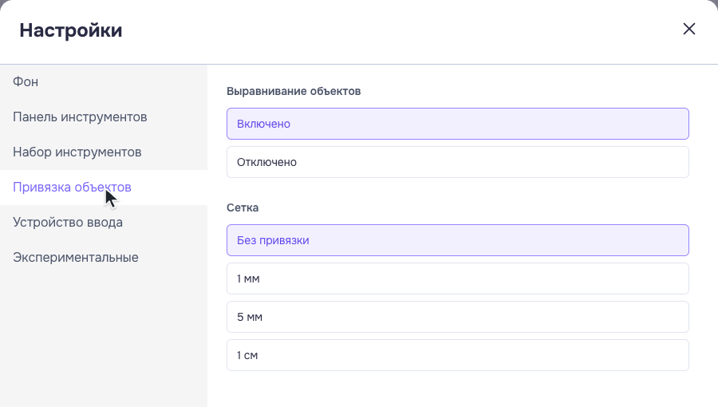Image resolution: width=718 pixels, height=407 pixels.
Task: Set grid snapping to 1 мм
Action: [457, 279]
